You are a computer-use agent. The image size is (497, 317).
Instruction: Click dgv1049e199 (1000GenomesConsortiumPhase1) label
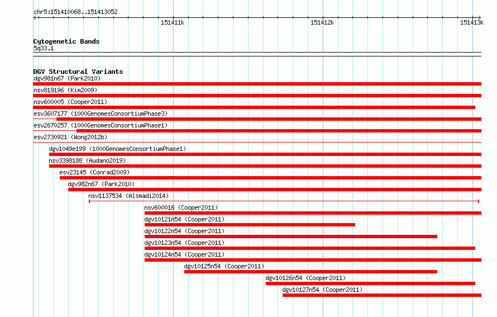[117, 149]
